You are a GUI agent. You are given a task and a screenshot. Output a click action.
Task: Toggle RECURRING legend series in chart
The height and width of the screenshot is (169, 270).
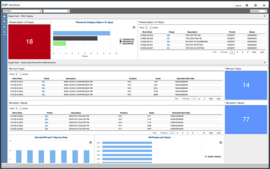[126, 44]
